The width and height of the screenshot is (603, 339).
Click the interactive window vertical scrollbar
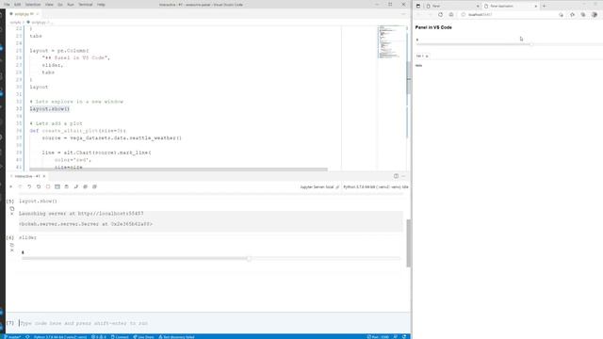coord(408,243)
